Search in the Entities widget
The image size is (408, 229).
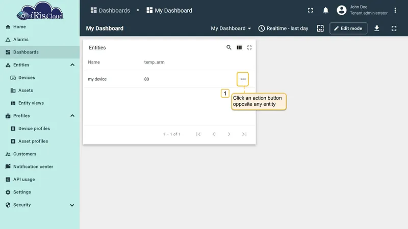[228, 47]
